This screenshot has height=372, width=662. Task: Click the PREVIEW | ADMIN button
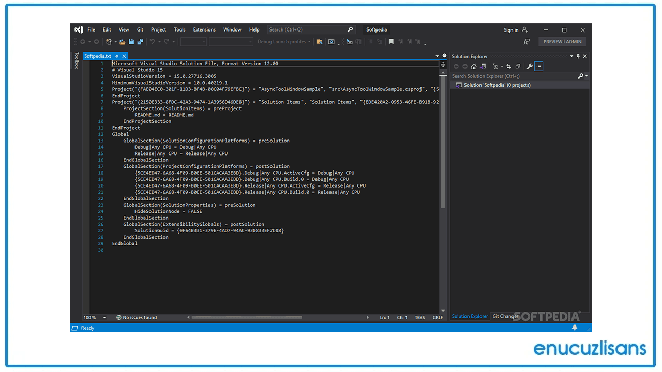coord(562,41)
